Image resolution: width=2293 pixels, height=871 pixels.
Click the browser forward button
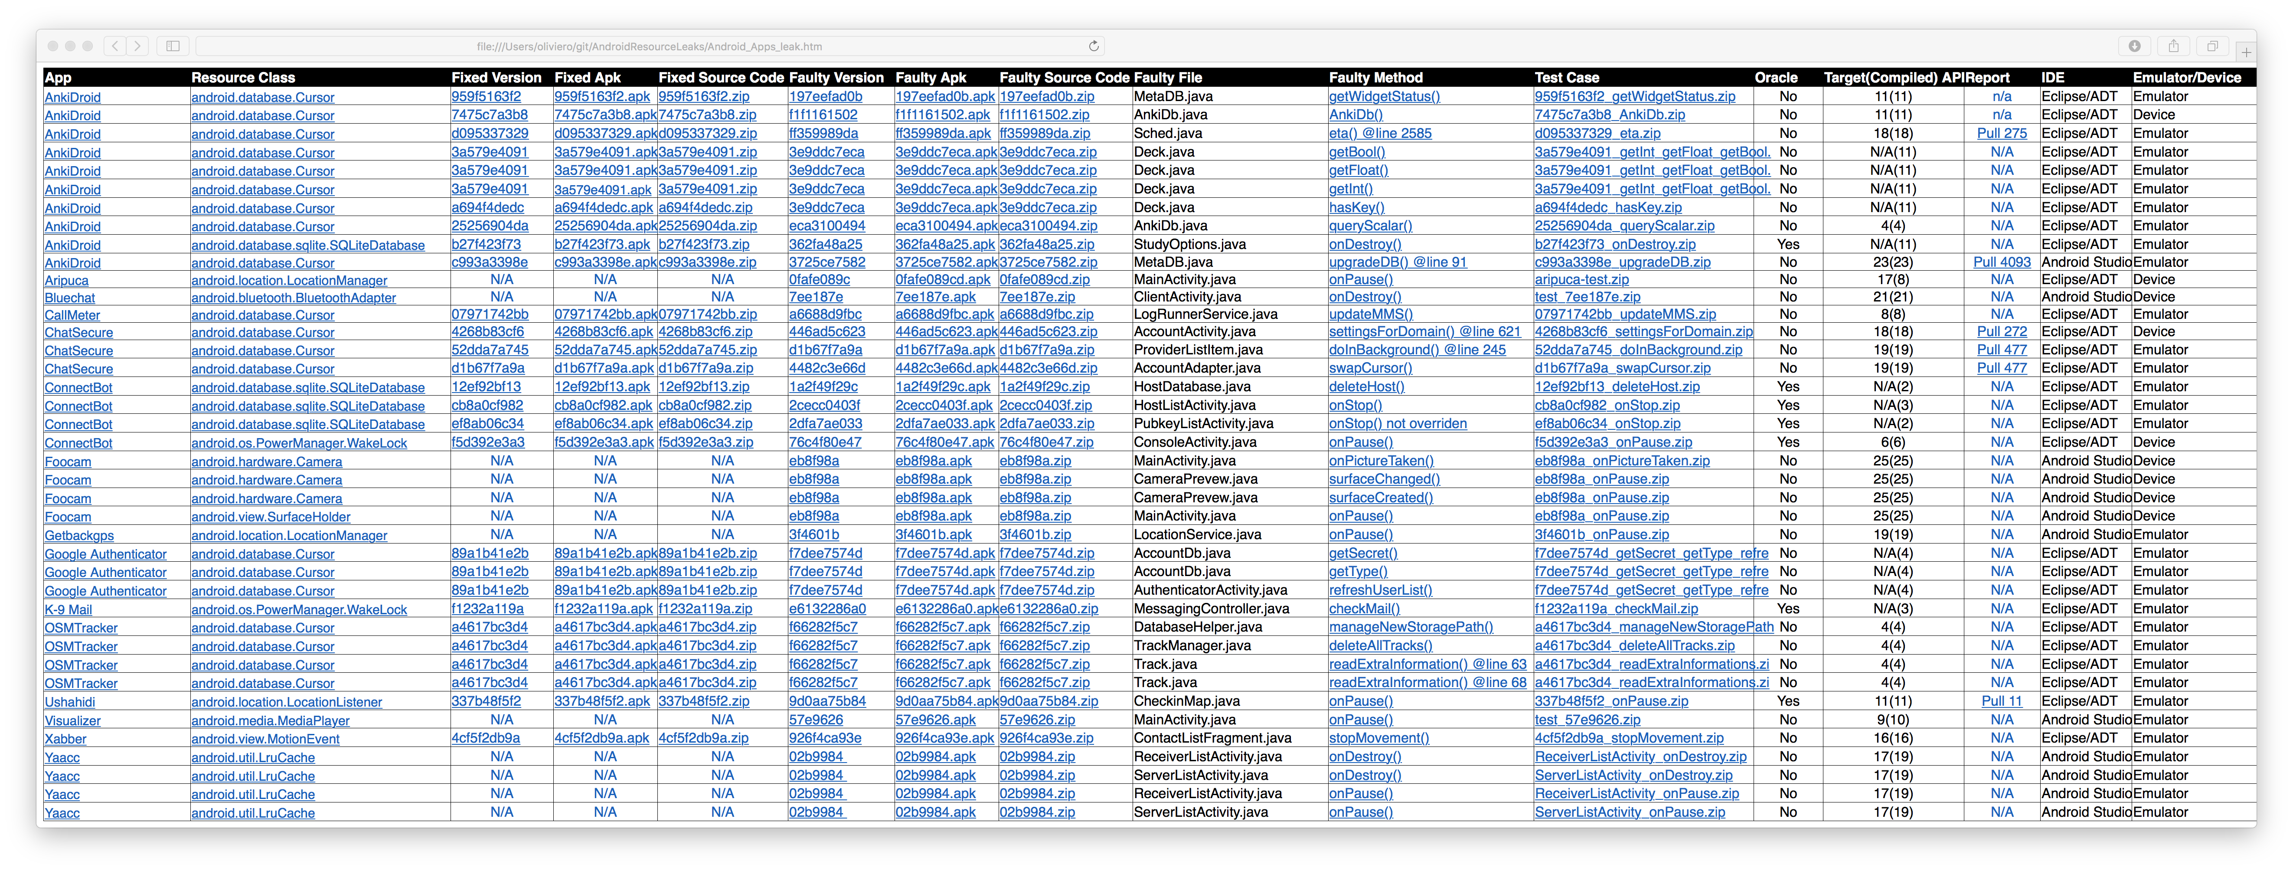coord(137,46)
